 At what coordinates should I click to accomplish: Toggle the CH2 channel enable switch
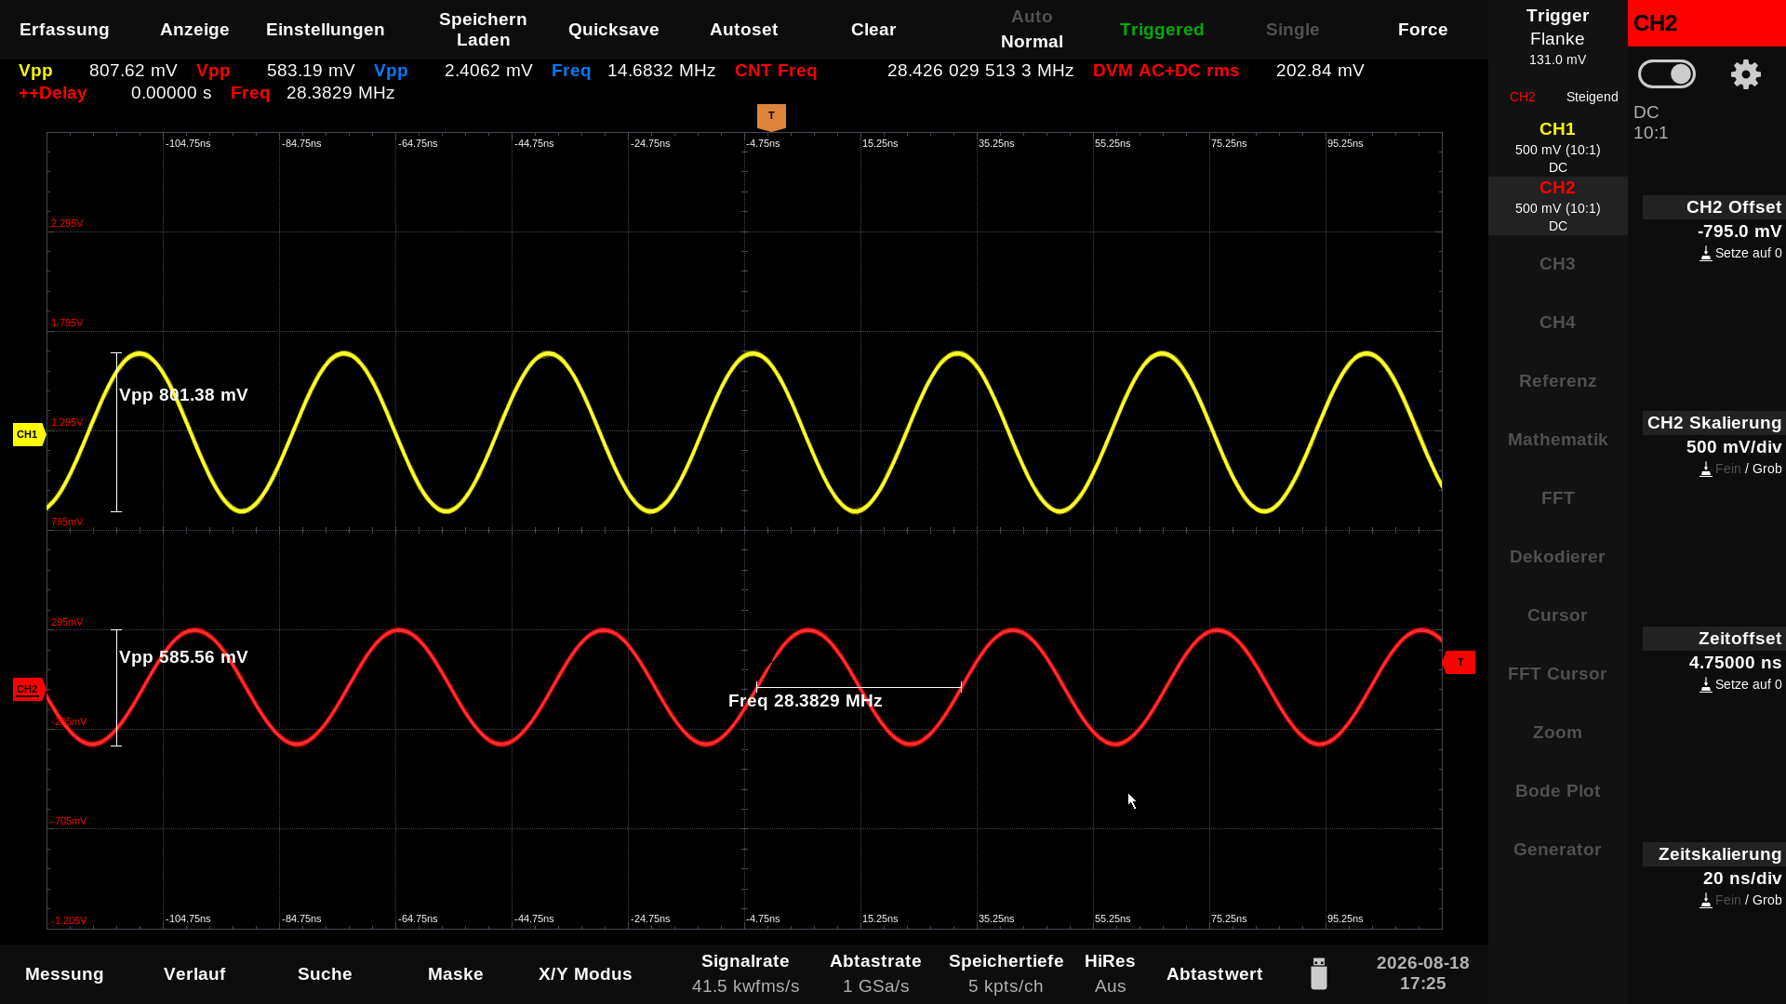tap(1666, 74)
